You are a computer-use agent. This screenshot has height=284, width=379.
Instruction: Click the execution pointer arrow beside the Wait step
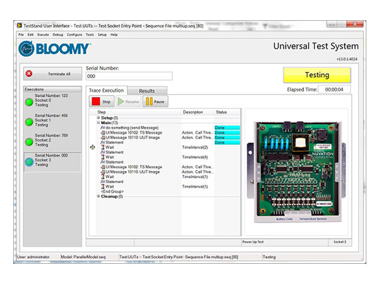click(x=92, y=147)
